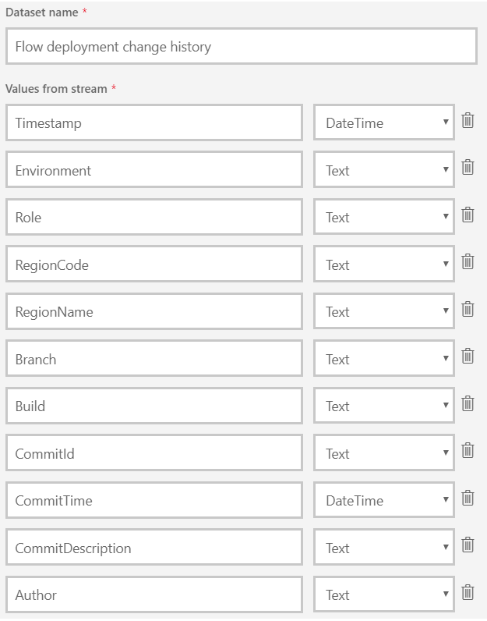Delete the Author field row
The width and height of the screenshot is (487, 621).
(x=468, y=593)
